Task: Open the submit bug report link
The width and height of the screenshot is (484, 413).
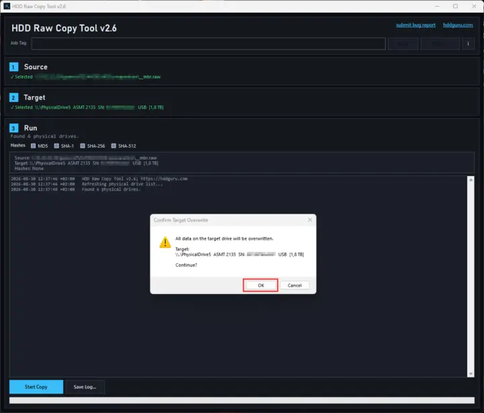Action: point(415,25)
